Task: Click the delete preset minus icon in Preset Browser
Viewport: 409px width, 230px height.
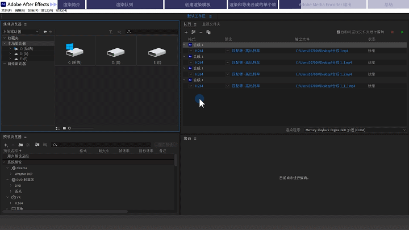Action: coord(12,145)
